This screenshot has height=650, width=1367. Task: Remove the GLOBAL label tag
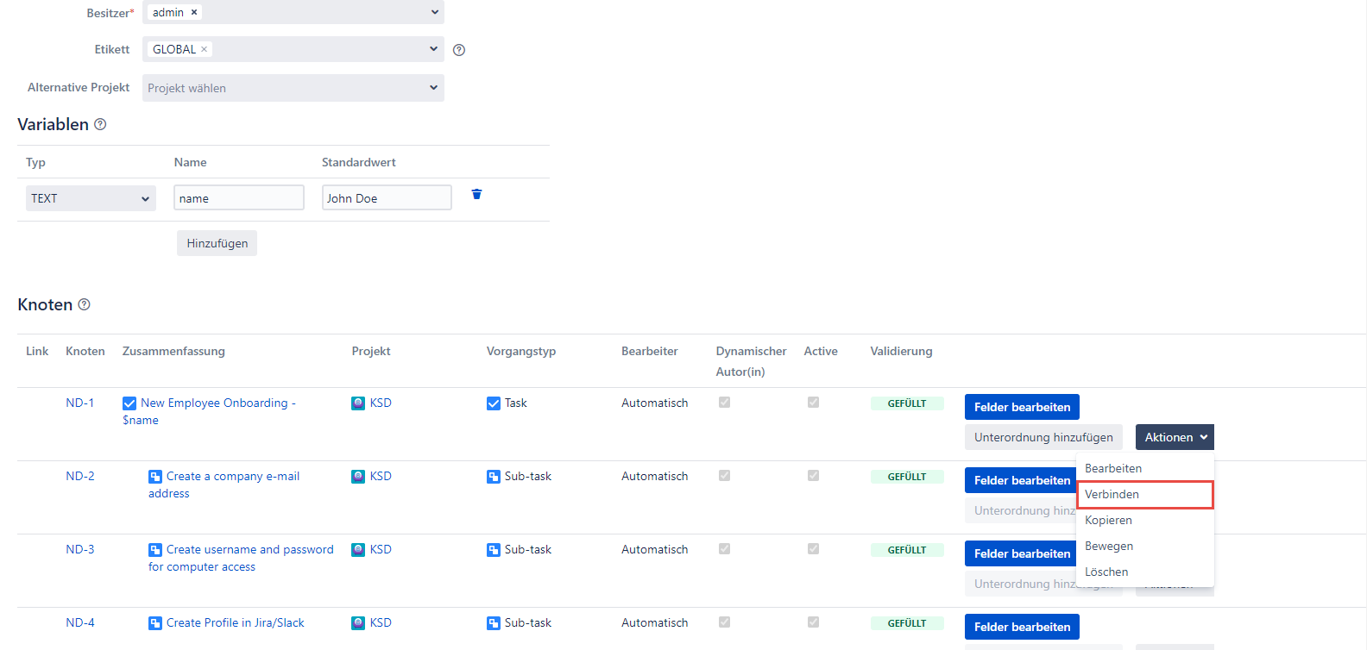point(205,49)
